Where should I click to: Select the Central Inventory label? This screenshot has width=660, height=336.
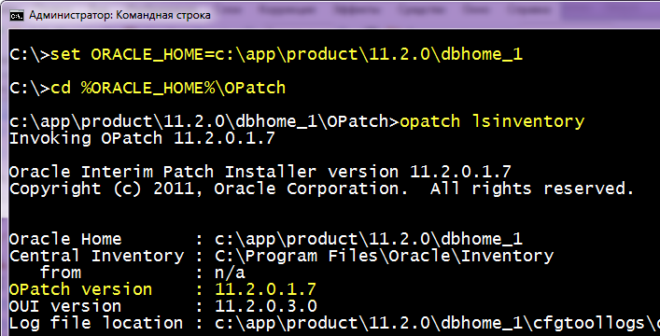[x=96, y=256]
